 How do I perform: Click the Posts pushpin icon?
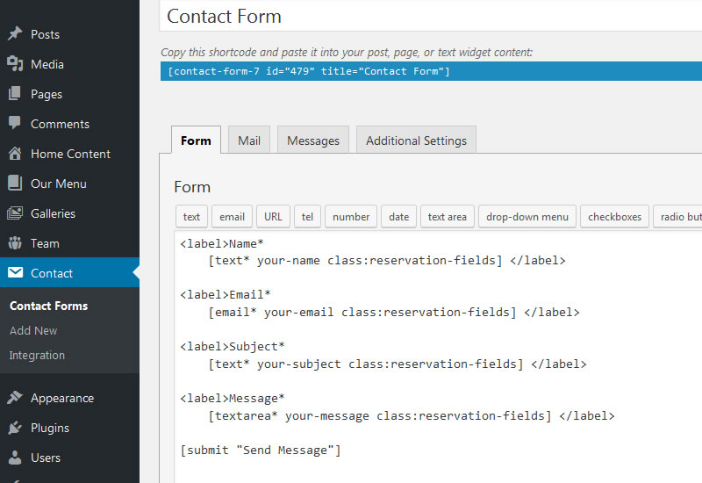[15, 34]
